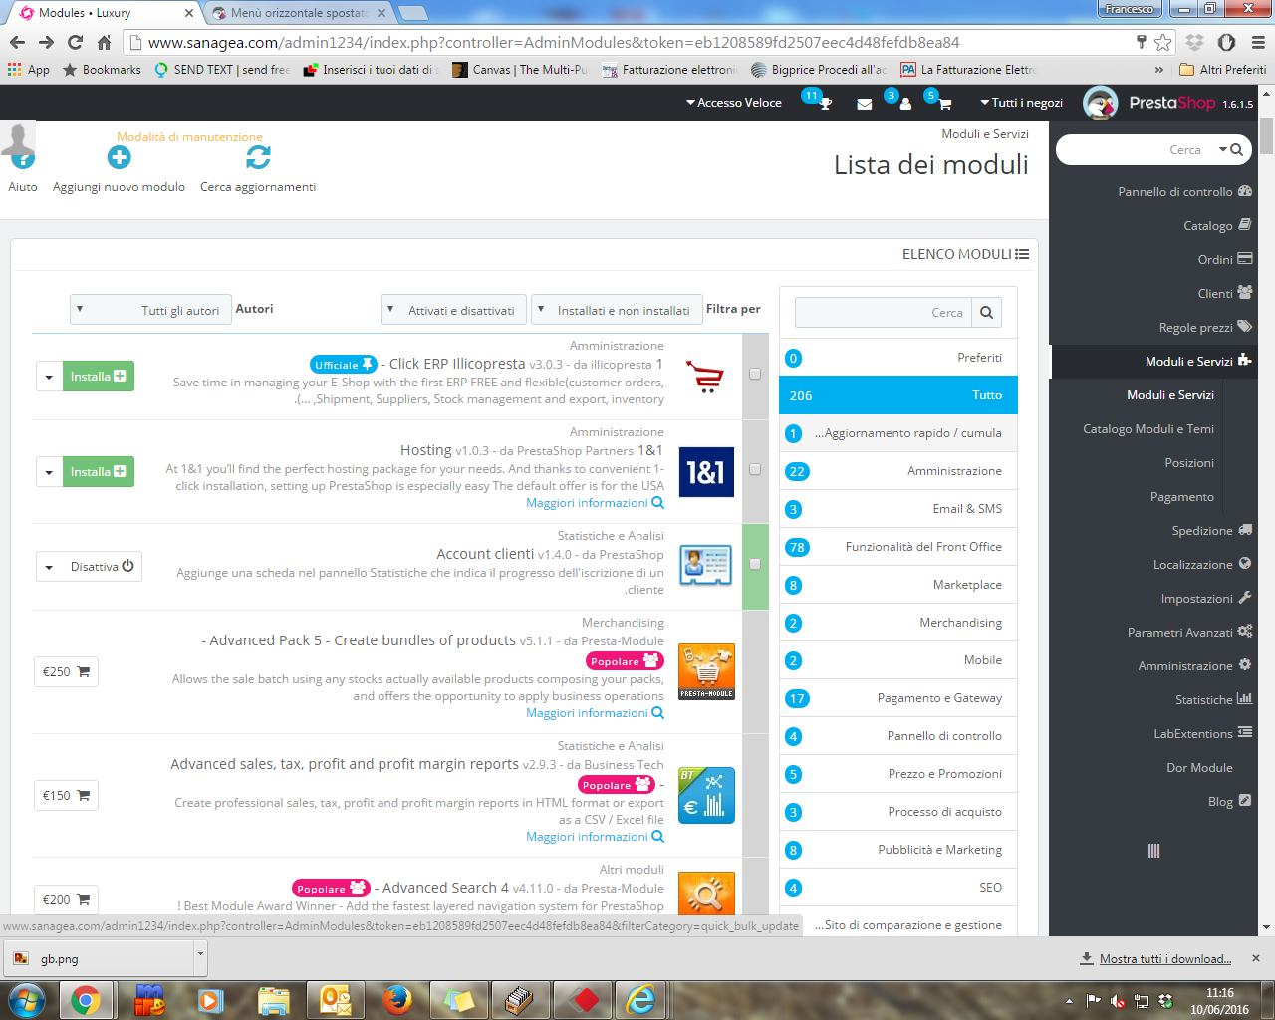This screenshot has width=1275, height=1020.
Task: Check the Hosting 1&1 module checkbox
Action: coord(755,469)
